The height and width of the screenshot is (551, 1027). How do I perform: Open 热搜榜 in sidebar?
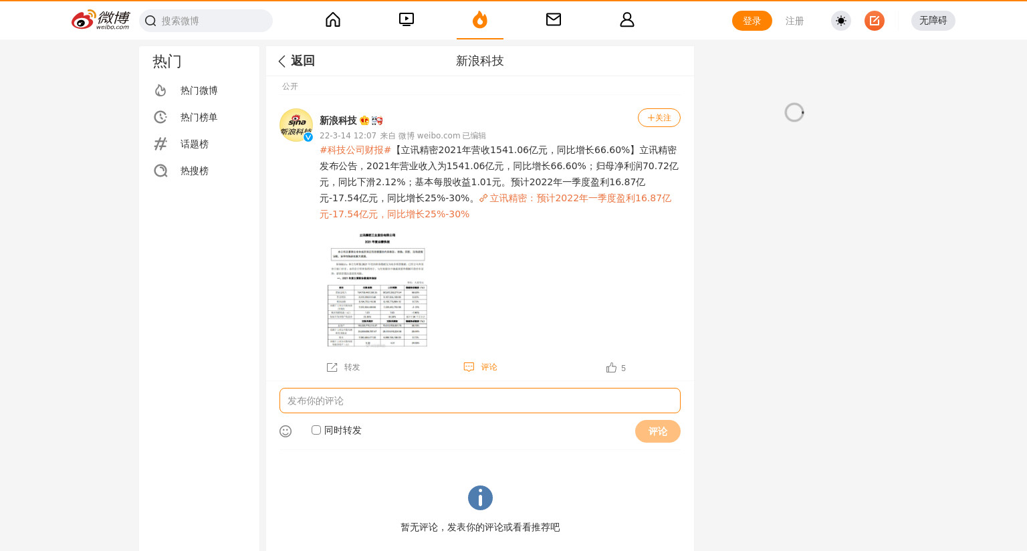click(199, 171)
